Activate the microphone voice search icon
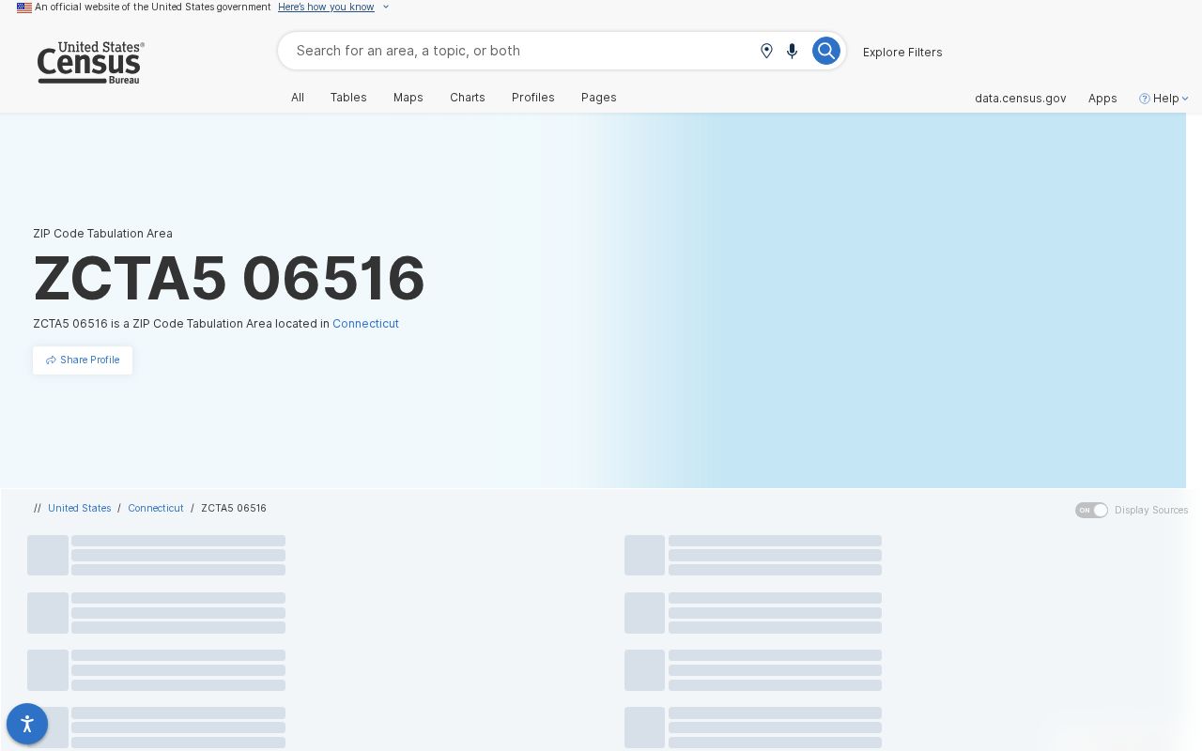 (793, 51)
